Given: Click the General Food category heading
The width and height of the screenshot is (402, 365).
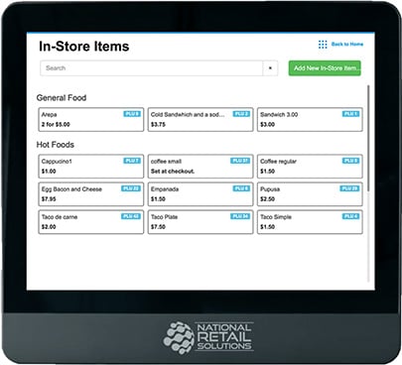Looking at the screenshot, I should pos(62,98).
